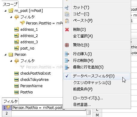Click the address_1 column icon
This screenshot has height=117, width=137.
(x=16, y=29)
